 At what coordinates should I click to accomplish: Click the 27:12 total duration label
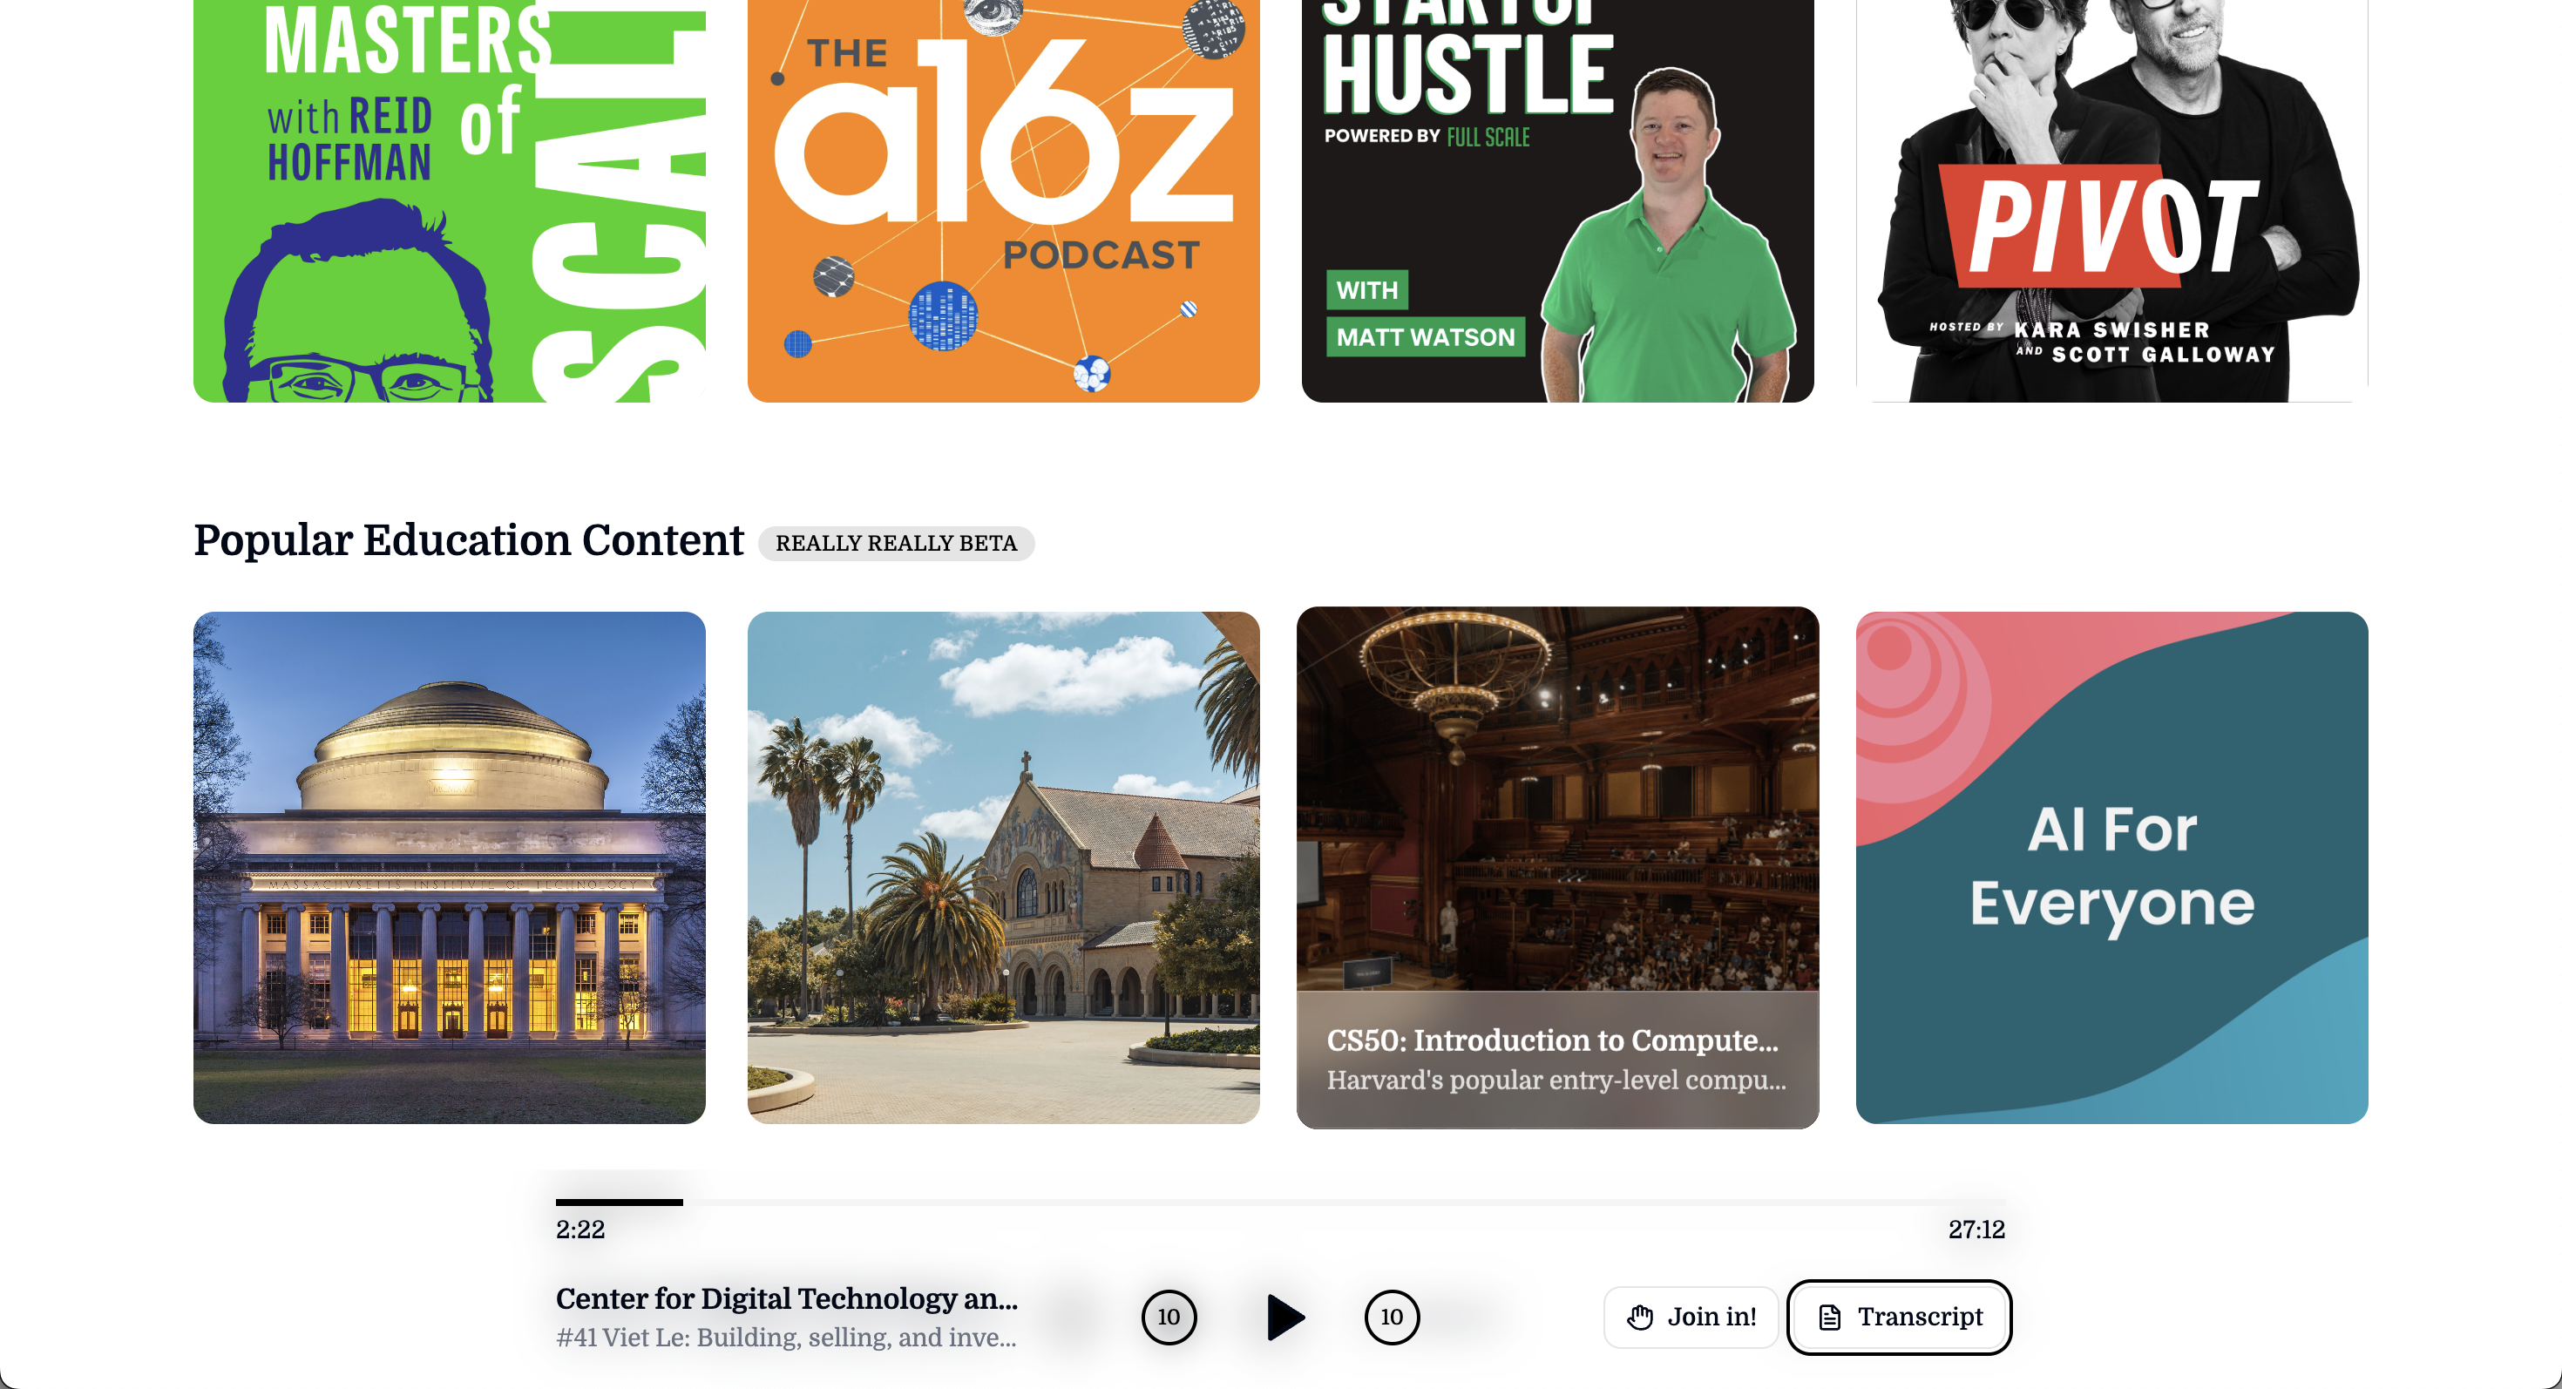click(1976, 1230)
